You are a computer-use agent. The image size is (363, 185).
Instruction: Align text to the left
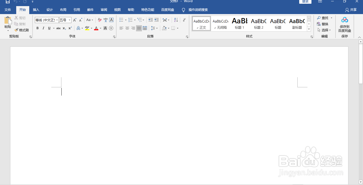121,28
